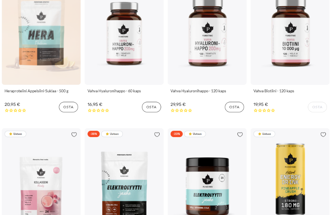Screen dimensions: 331x215
Task: Click heart icon on Elektrolyytti jar product
Action: (x=240, y=135)
